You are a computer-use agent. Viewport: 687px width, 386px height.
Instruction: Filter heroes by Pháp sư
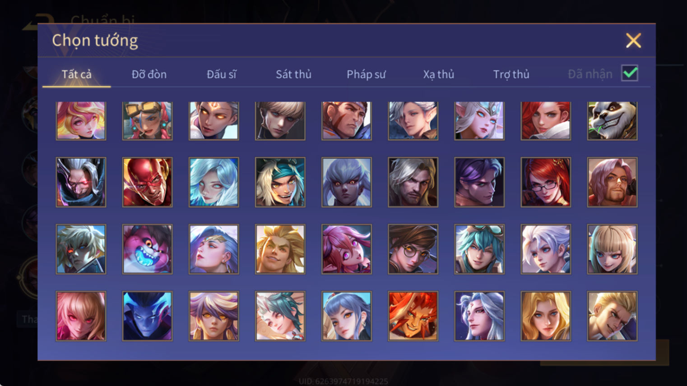tap(366, 74)
